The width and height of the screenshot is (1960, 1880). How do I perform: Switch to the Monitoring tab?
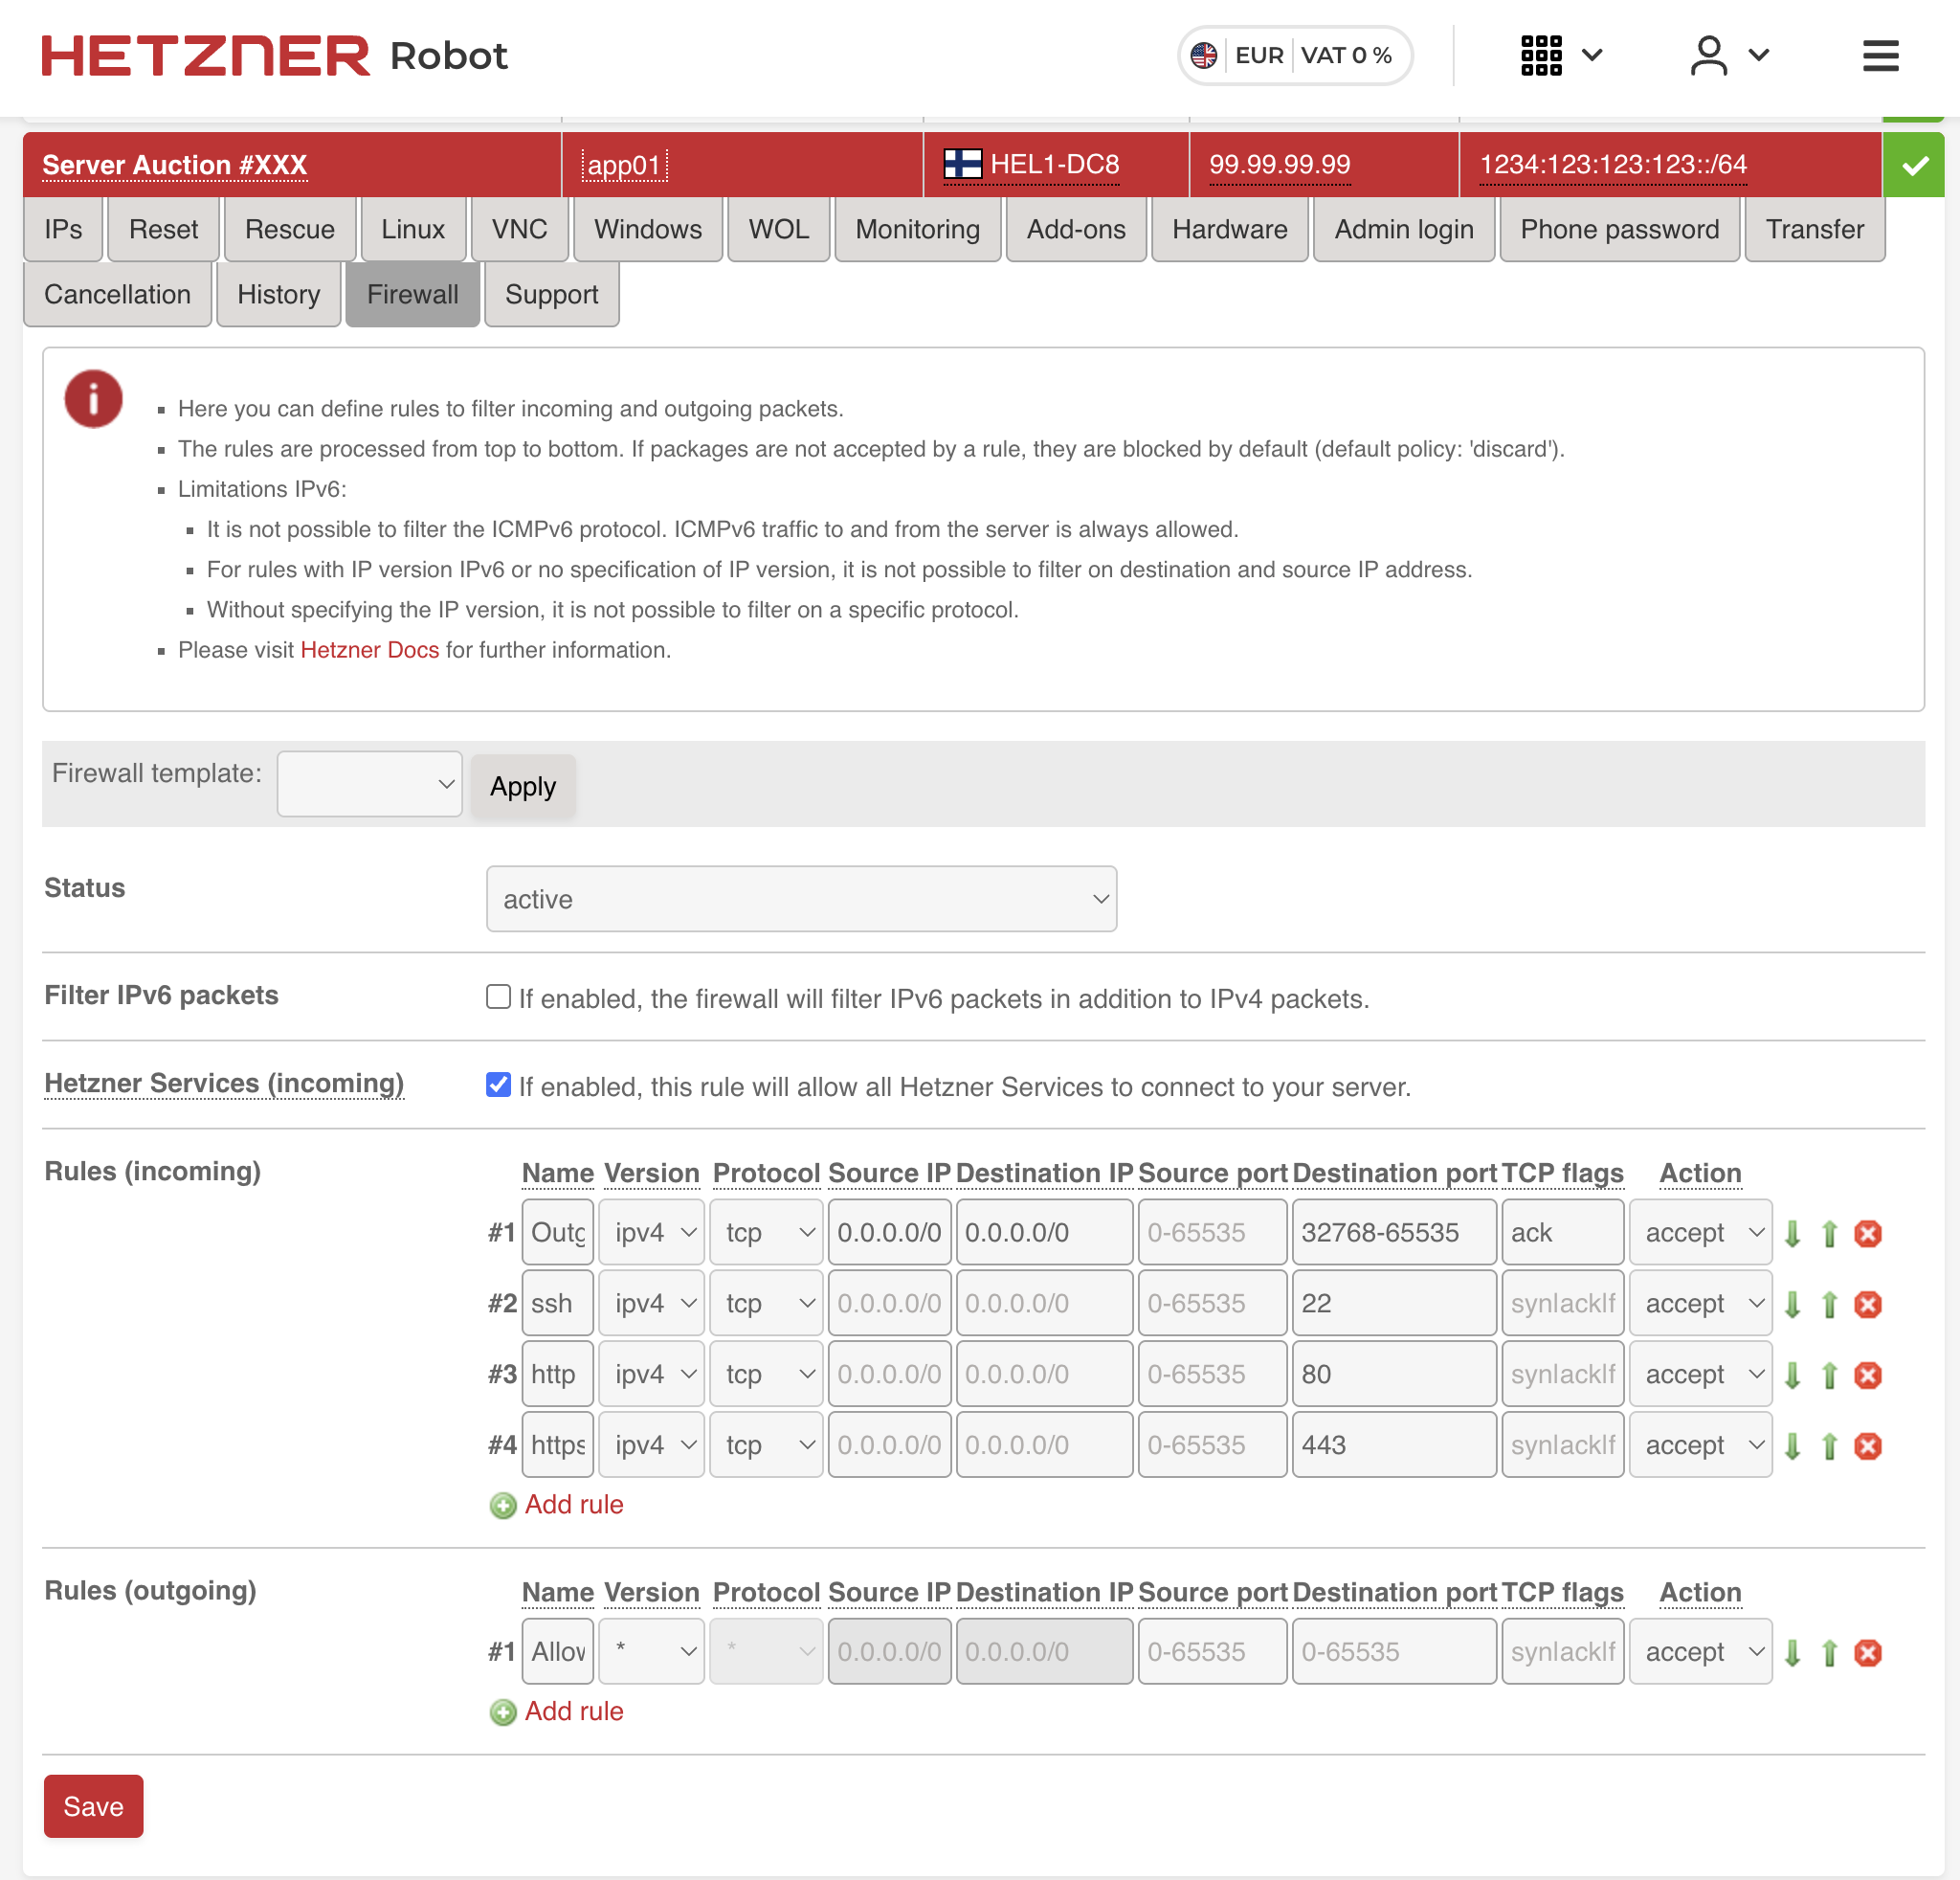pyautogui.click(x=917, y=229)
